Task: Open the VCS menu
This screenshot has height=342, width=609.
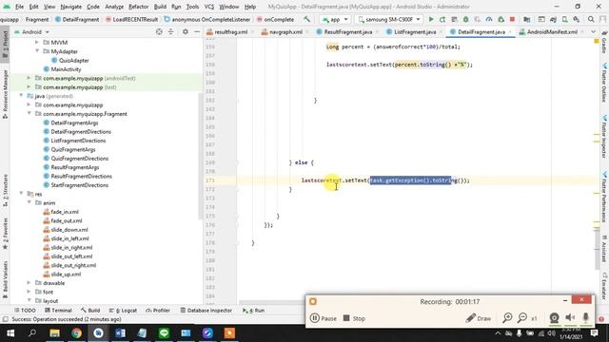Action: 209,7
